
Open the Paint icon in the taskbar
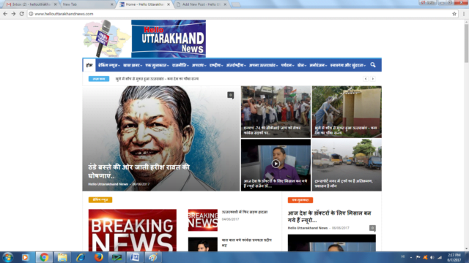click(153, 257)
